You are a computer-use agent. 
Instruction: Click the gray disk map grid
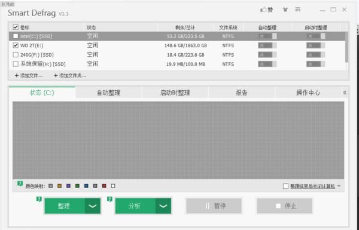point(178,140)
